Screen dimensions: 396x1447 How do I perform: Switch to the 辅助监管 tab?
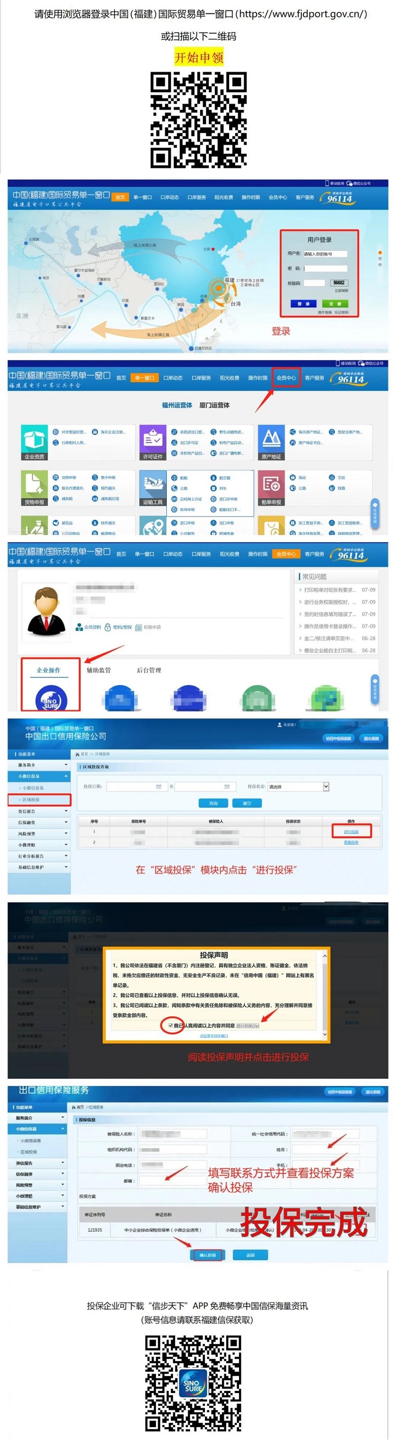[99, 670]
